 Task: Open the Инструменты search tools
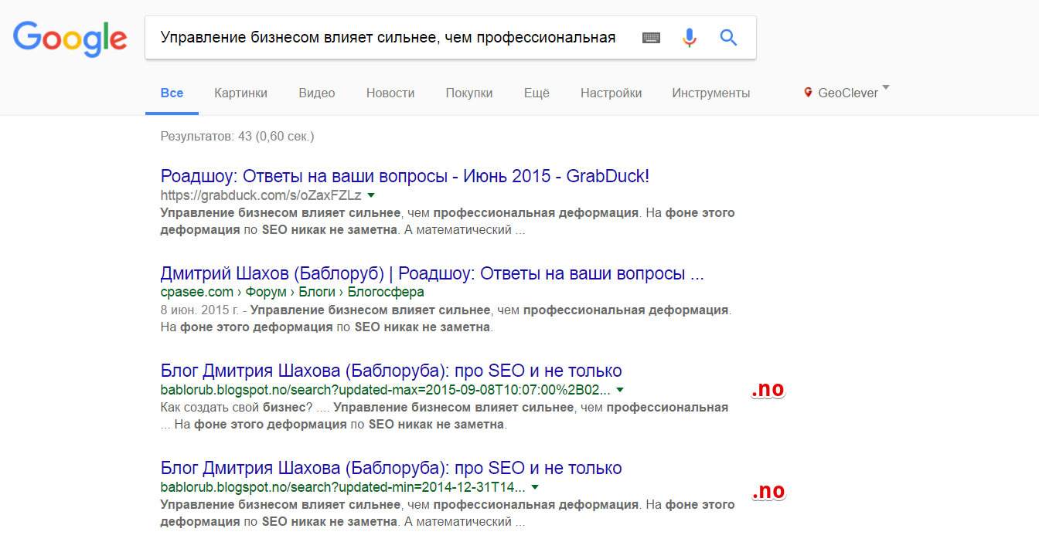(710, 93)
